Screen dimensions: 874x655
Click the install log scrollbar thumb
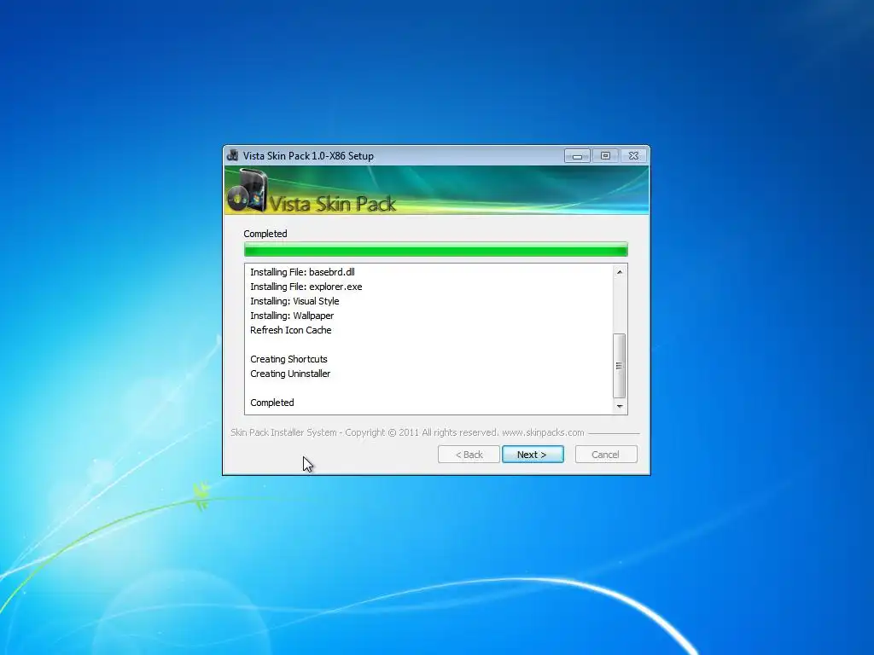coord(620,365)
